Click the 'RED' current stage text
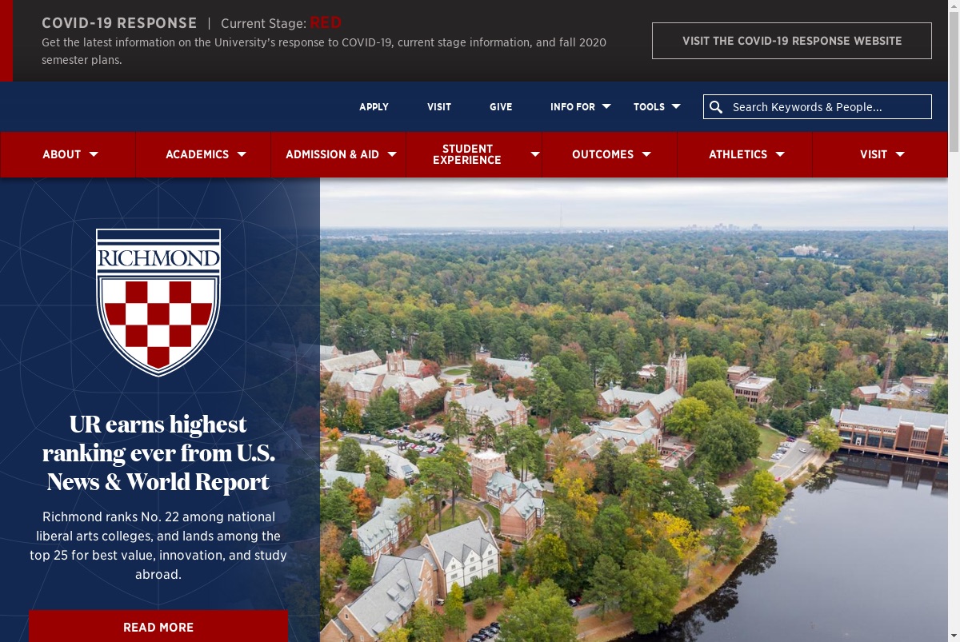The width and height of the screenshot is (960, 642). click(326, 22)
